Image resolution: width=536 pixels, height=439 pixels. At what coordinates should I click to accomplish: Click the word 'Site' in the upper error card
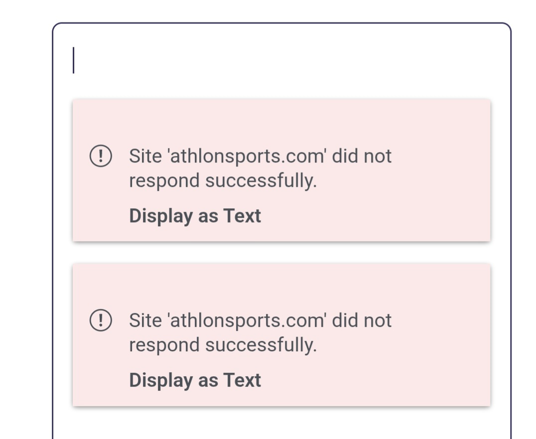coord(145,156)
